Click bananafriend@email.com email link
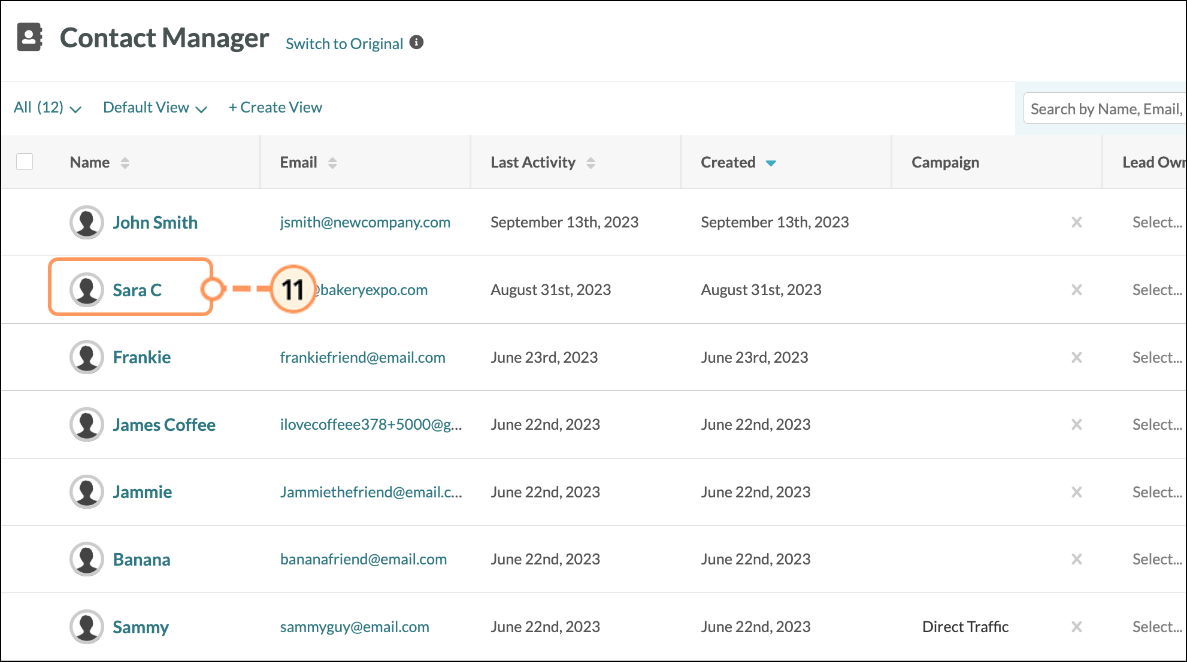This screenshot has width=1187, height=662. pyautogui.click(x=364, y=559)
